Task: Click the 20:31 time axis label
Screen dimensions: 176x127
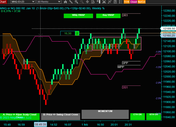Action: pos(128,124)
